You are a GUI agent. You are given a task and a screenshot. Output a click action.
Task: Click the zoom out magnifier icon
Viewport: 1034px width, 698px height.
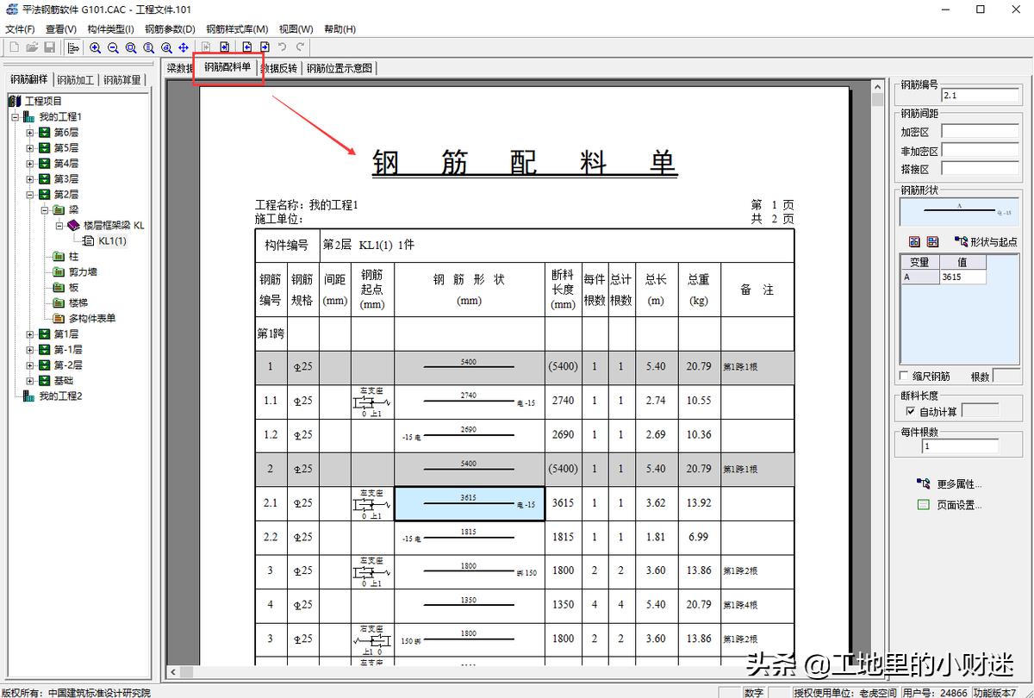coord(113,47)
